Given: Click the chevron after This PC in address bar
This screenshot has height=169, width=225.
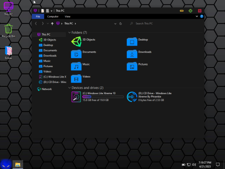Looking at the screenshot, I should coord(75,23).
